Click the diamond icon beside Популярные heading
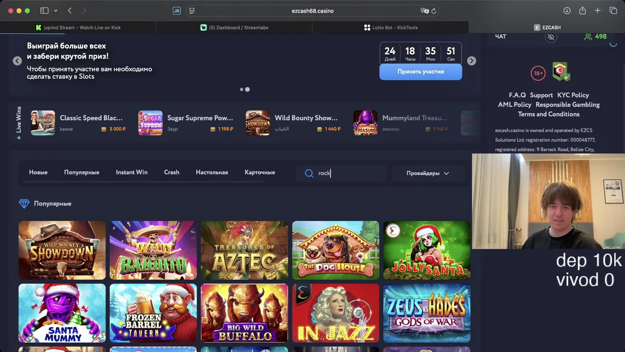 24,203
